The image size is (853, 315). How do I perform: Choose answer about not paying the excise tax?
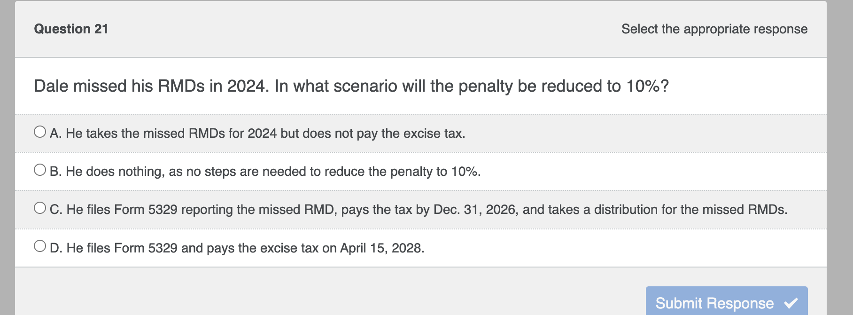tap(257, 134)
